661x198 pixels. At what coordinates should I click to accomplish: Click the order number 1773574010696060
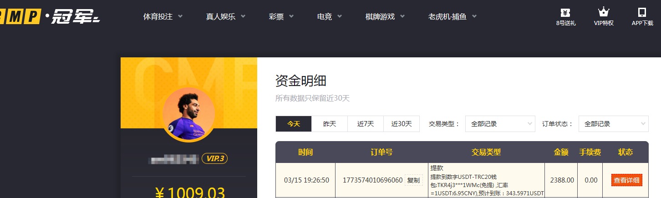tap(372, 180)
